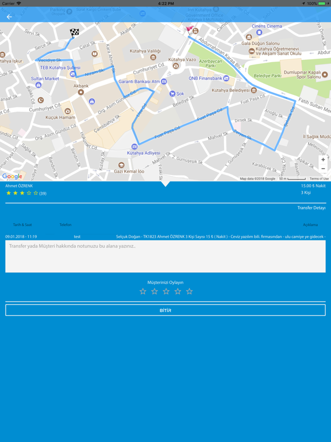This screenshot has width=331, height=442.
Task: Tap the Cinens Cinema pin icon
Action: [x=259, y=32]
